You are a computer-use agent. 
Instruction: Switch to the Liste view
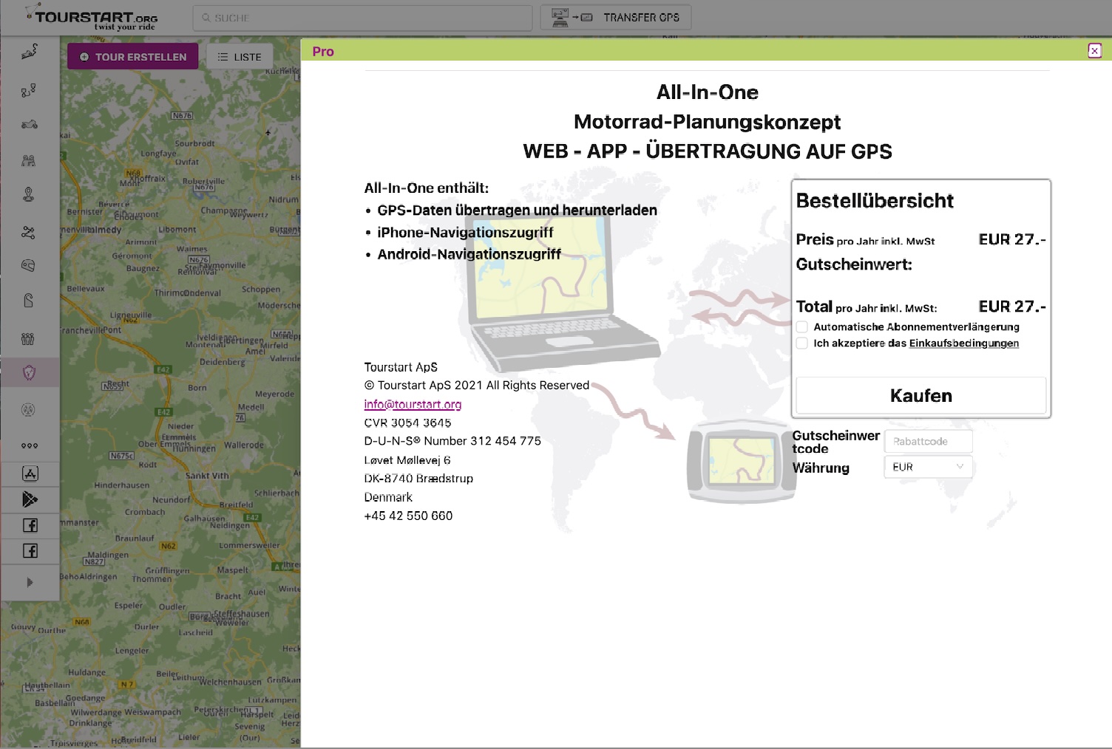[x=240, y=57]
